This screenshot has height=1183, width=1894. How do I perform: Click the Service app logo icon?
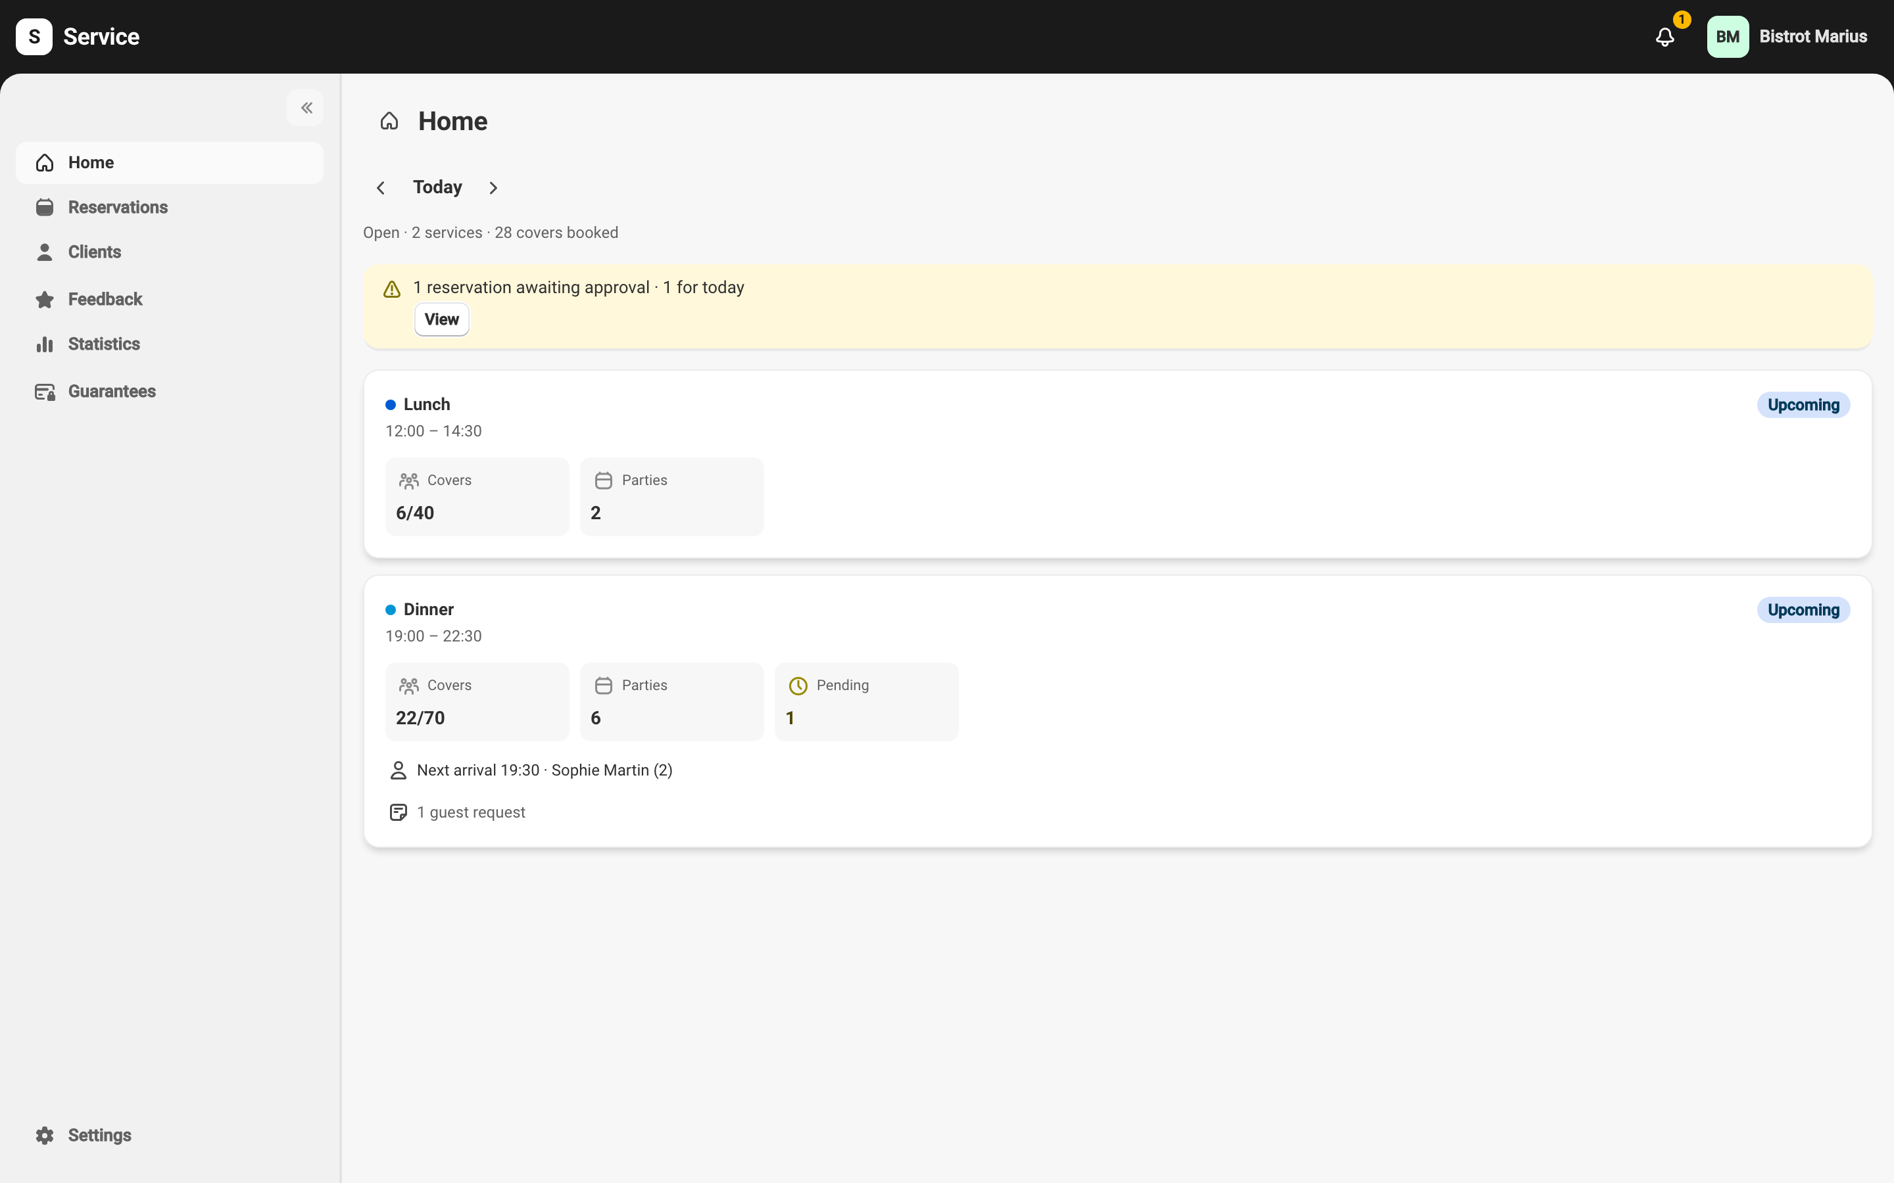[x=34, y=37]
